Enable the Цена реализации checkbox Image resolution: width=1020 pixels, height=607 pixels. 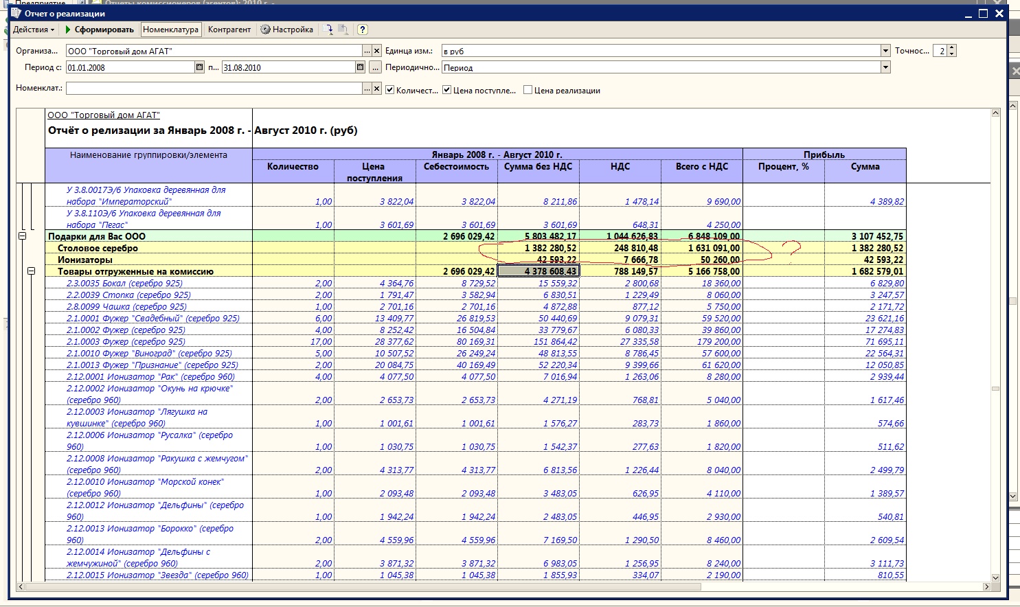click(x=528, y=90)
